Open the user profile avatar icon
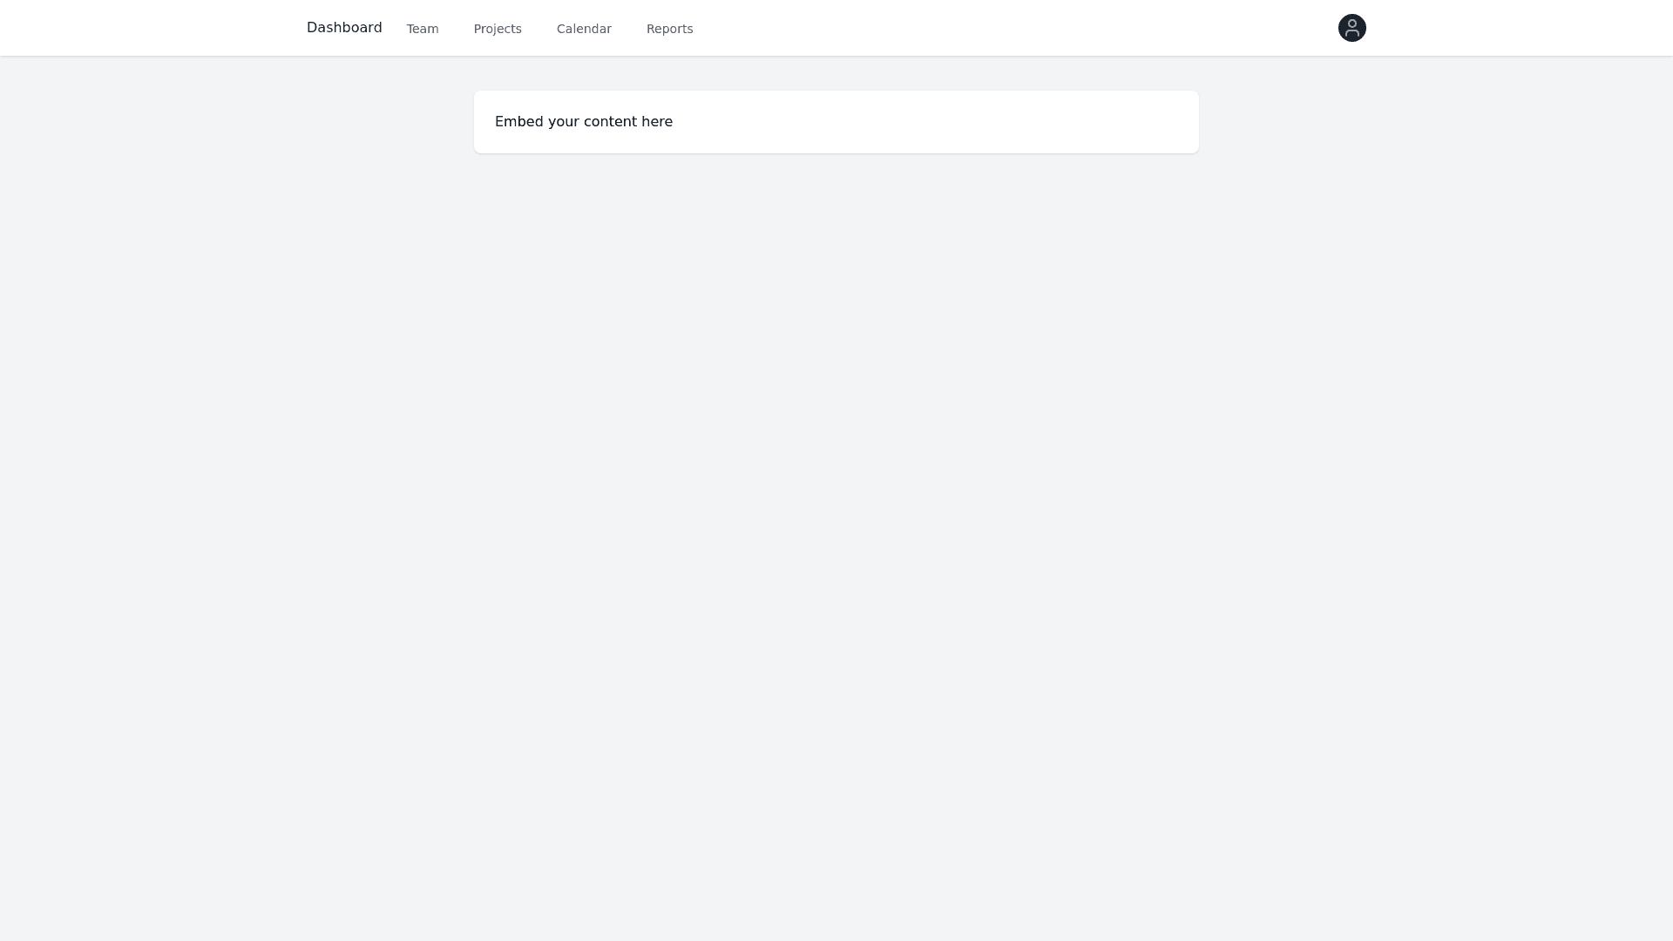1673x941 pixels. [1351, 28]
